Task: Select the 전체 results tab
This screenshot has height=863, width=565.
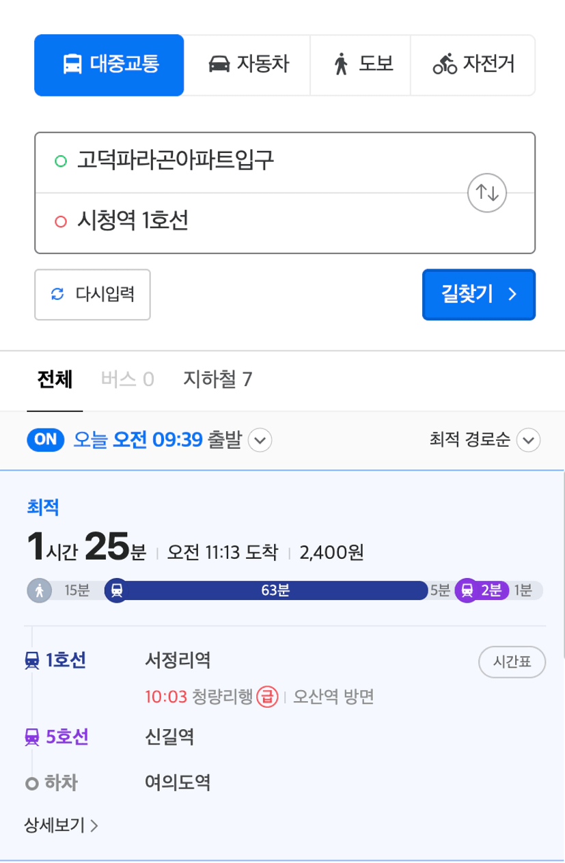Action: (55, 379)
